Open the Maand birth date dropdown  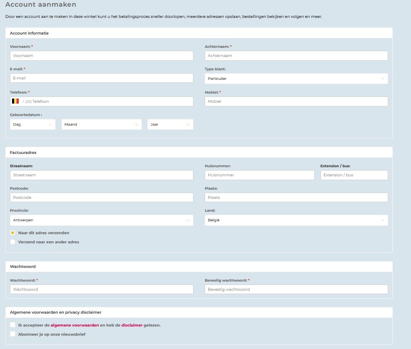click(101, 124)
